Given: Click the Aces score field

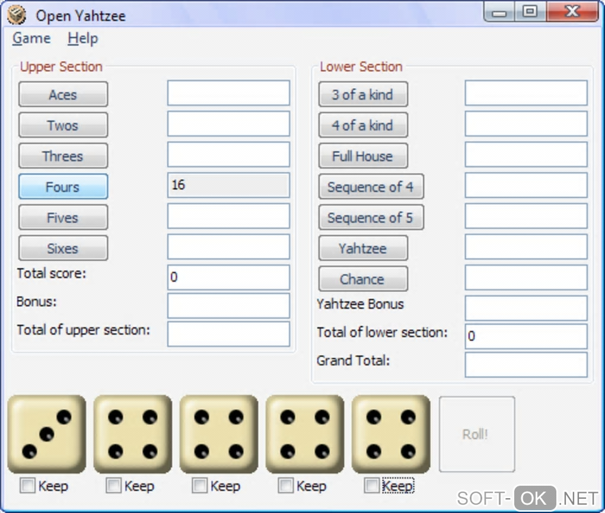Looking at the screenshot, I should coord(228,93).
